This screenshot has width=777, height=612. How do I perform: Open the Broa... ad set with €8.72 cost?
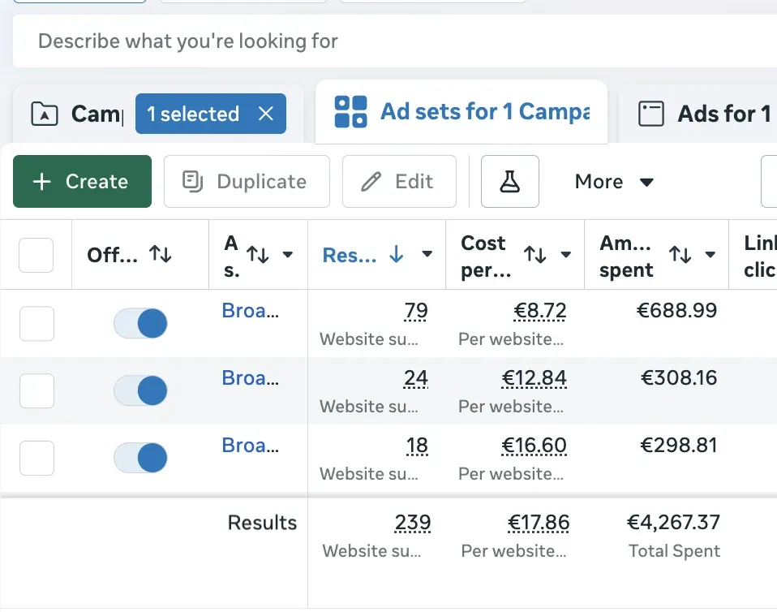(x=251, y=311)
